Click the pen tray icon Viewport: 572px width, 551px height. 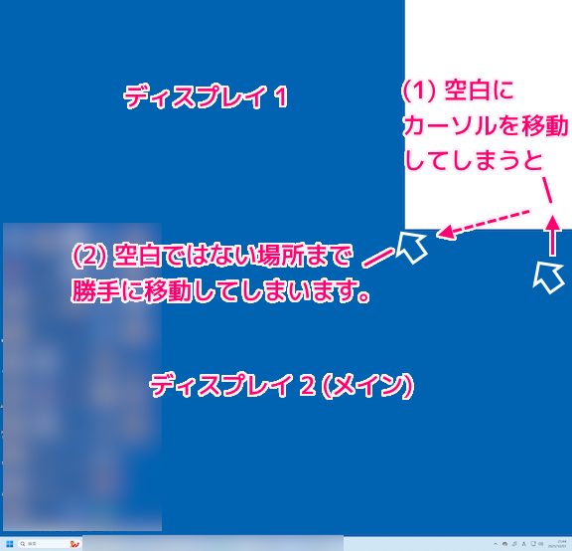[514, 544]
